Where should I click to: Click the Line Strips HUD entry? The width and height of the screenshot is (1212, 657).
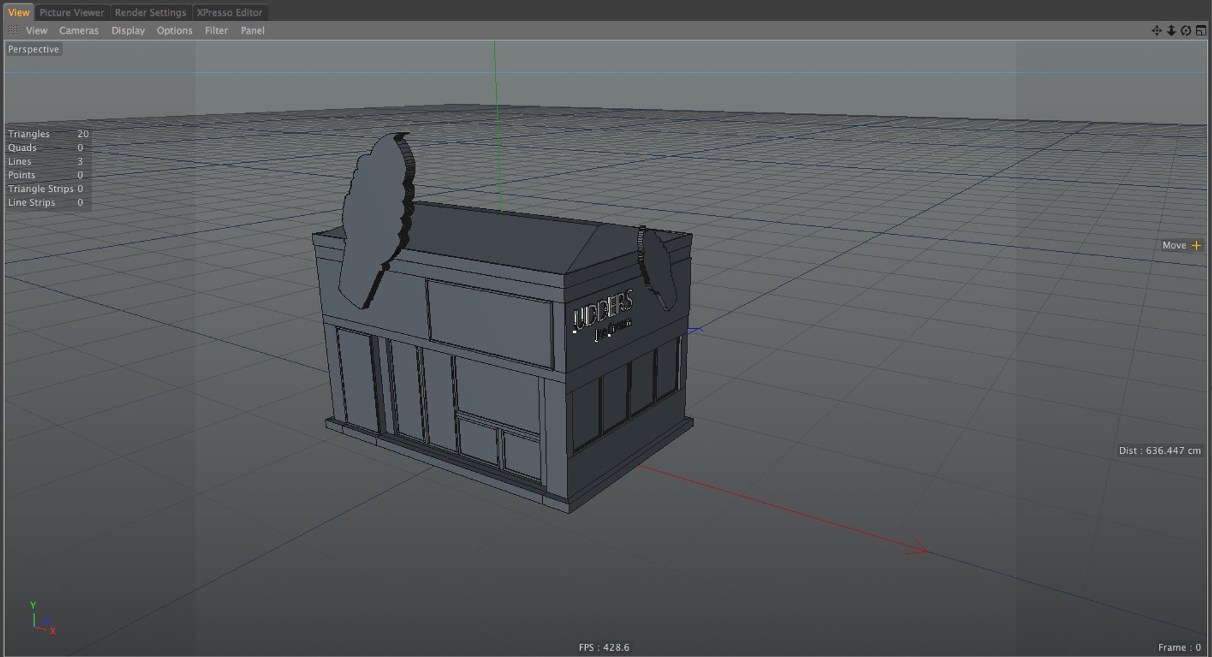45,203
